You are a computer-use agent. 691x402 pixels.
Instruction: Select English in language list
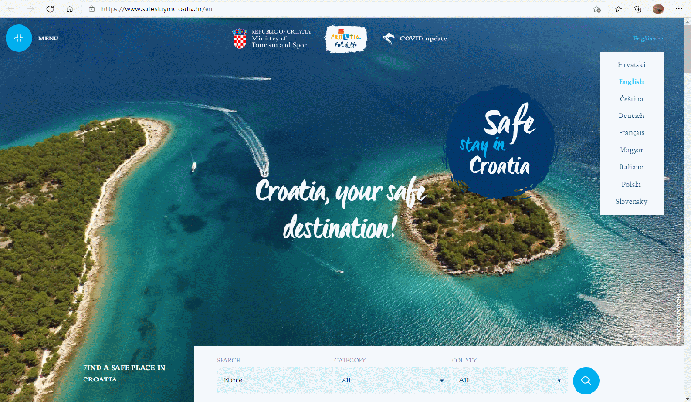[x=632, y=82]
